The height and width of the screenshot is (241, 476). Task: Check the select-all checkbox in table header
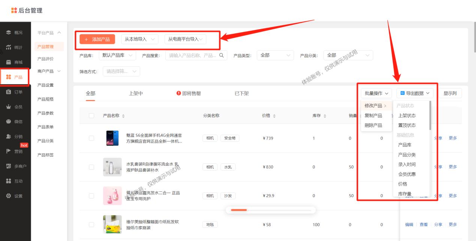tap(92, 115)
